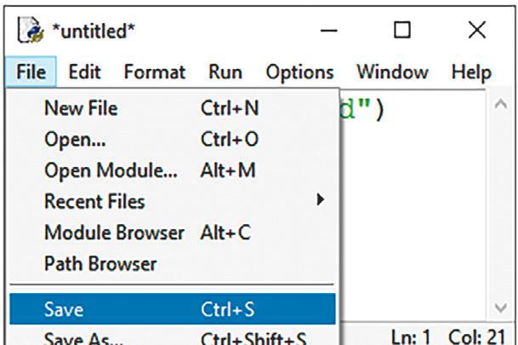The image size is (518, 345).
Task: Select the Open... menu entry
Action: pos(68,140)
